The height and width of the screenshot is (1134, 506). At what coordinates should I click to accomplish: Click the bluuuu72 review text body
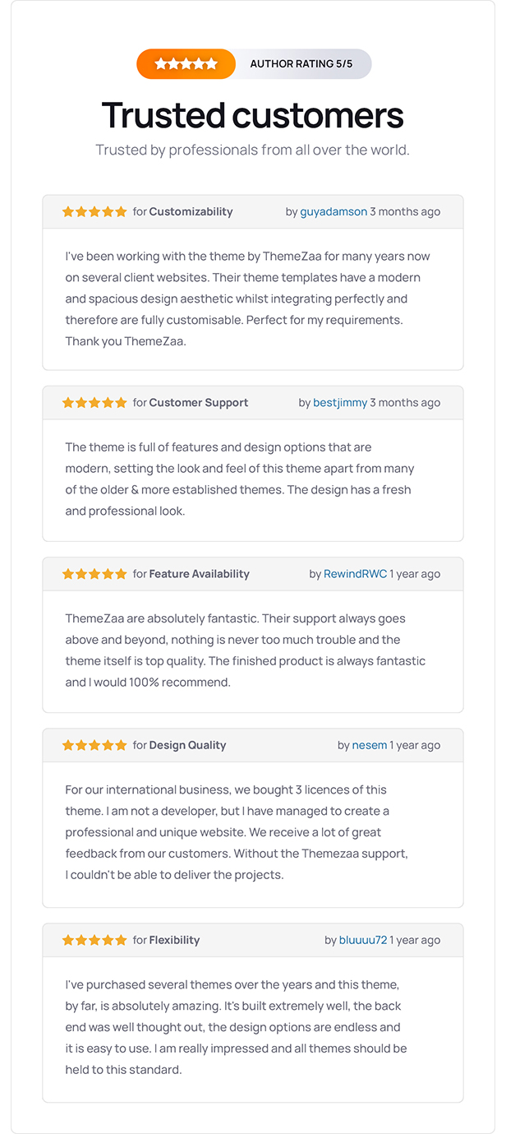(x=236, y=1027)
